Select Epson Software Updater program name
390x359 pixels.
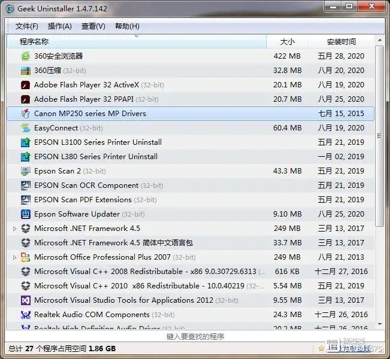tap(77, 214)
